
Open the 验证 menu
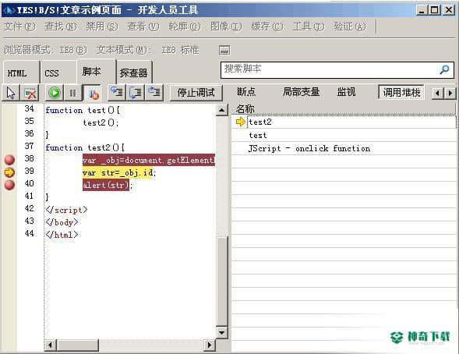tap(350, 27)
